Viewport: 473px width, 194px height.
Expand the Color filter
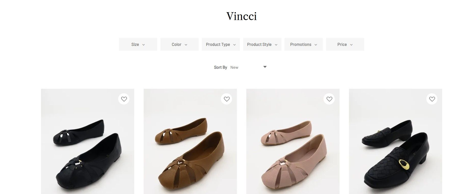click(180, 44)
